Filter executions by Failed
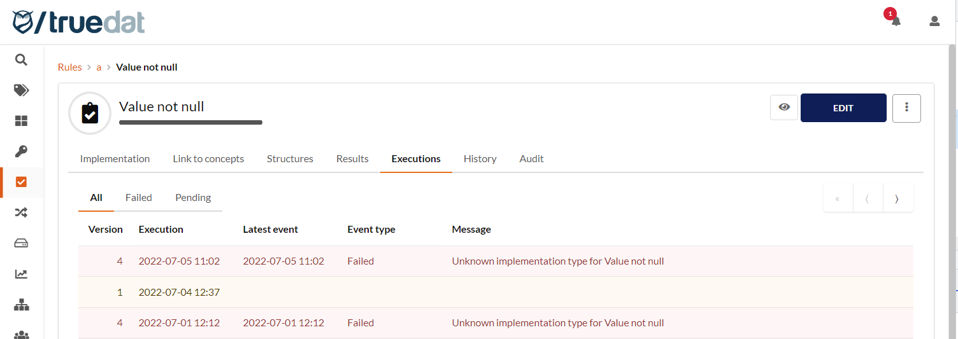 click(138, 198)
